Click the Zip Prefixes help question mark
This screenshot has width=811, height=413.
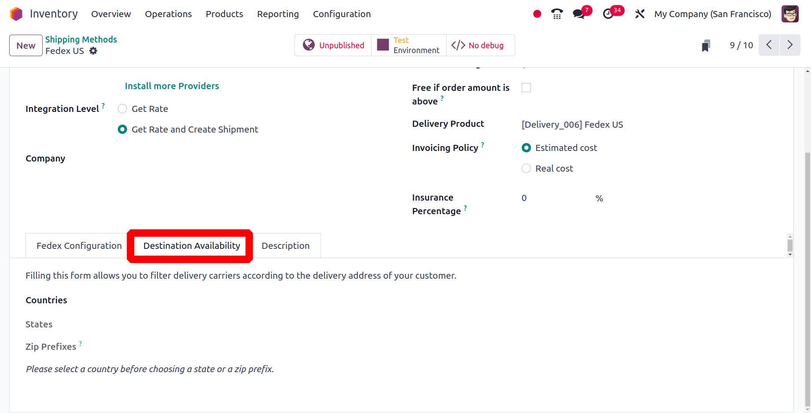click(x=80, y=344)
